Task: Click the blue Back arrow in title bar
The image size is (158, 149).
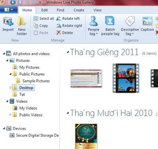Action: (x=13, y=2)
